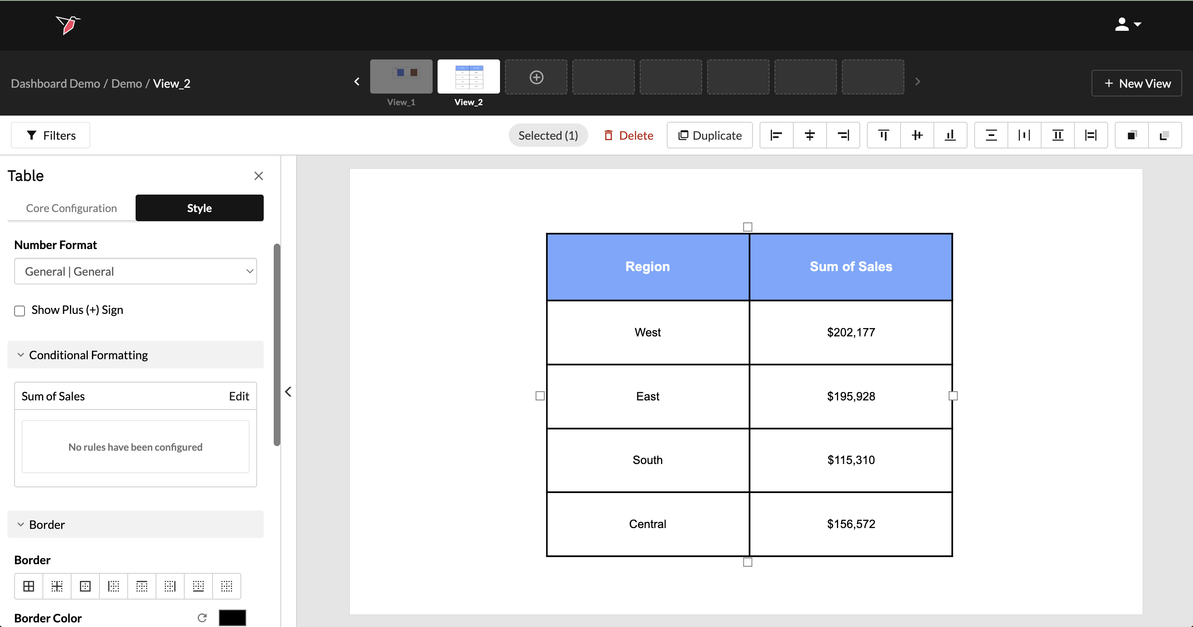1193x627 pixels.
Task: Click Edit for Sum of Sales rules
Action: pyautogui.click(x=239, y=396)
